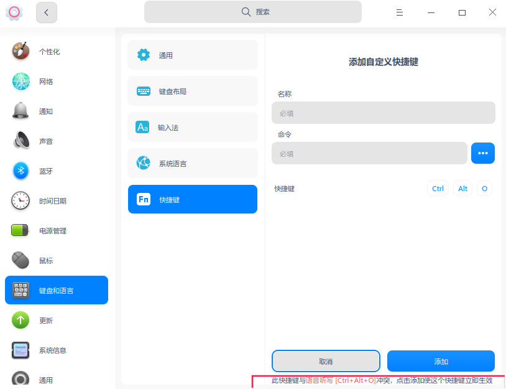The height and width of the screenshot is (389, 506).
Task: Click the input method Aa icon
Action: (x=142, y=128)
